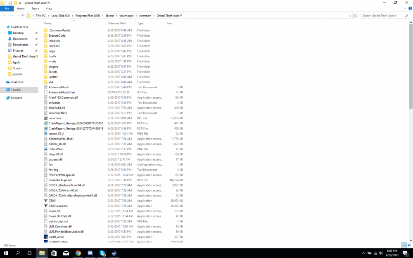Open the address bar history dropdown
Screen dimensions: 413x258
pos(350,16)
